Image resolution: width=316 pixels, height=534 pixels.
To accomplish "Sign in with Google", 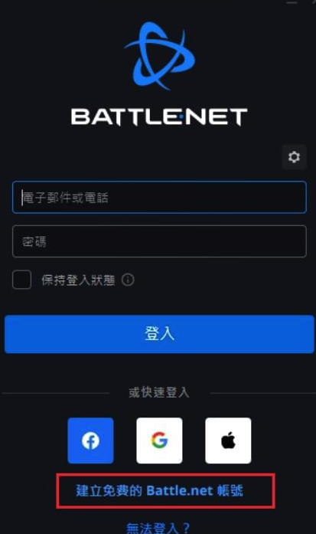I will pyautogui.click(x=159, y=441).
